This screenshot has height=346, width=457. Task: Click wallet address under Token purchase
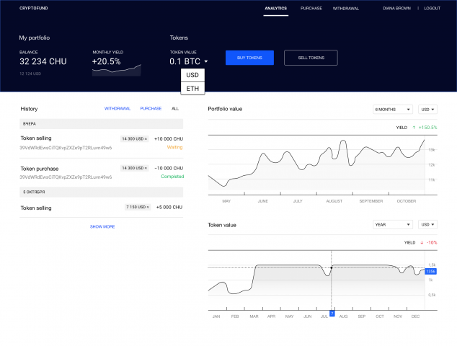pos(66,177)
